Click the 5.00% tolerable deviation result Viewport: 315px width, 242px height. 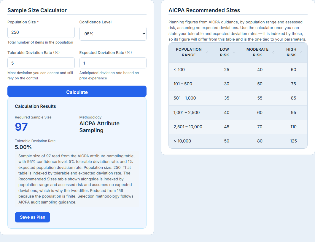[23, 147]
